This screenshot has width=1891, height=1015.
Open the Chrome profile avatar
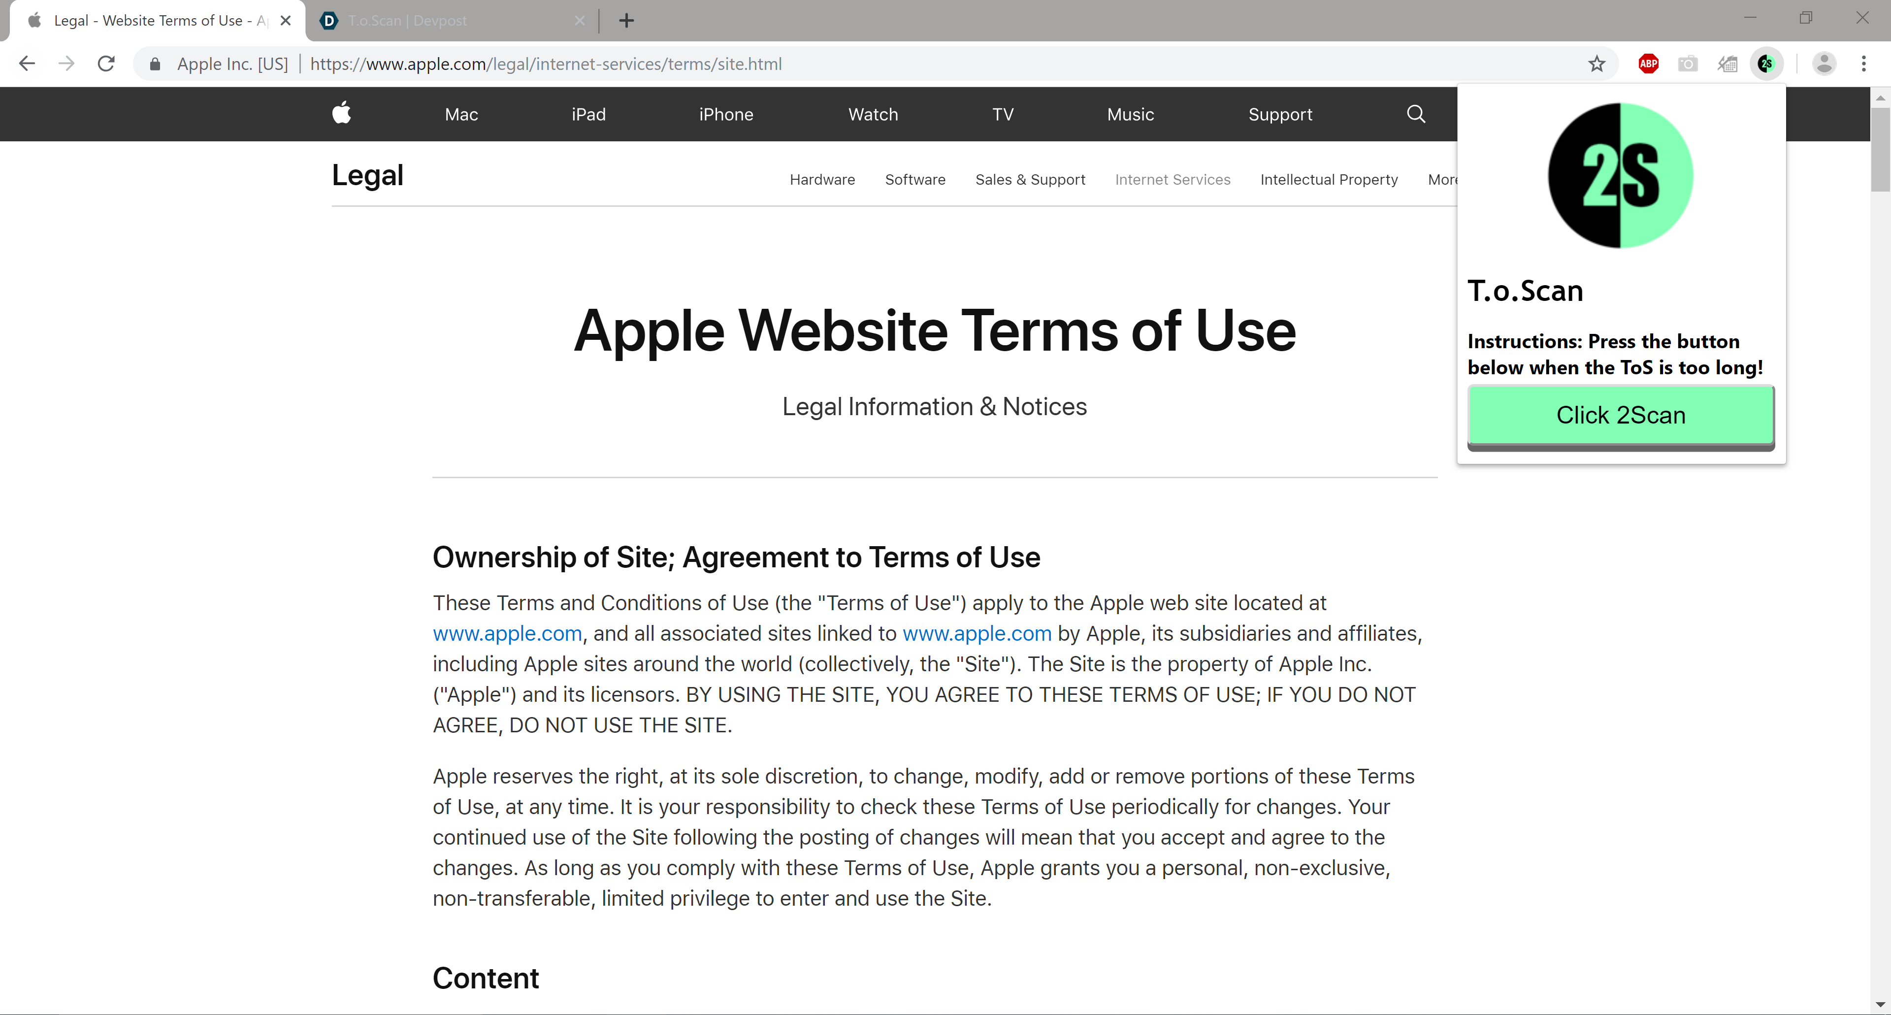pos(1824,64)
